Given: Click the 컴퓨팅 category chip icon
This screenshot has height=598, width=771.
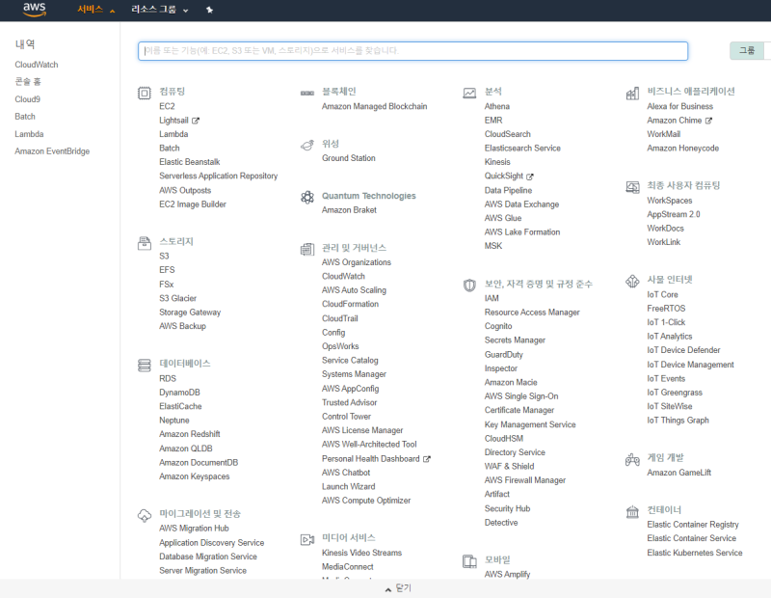Looking at the screenshot, I should coord(145,93).
